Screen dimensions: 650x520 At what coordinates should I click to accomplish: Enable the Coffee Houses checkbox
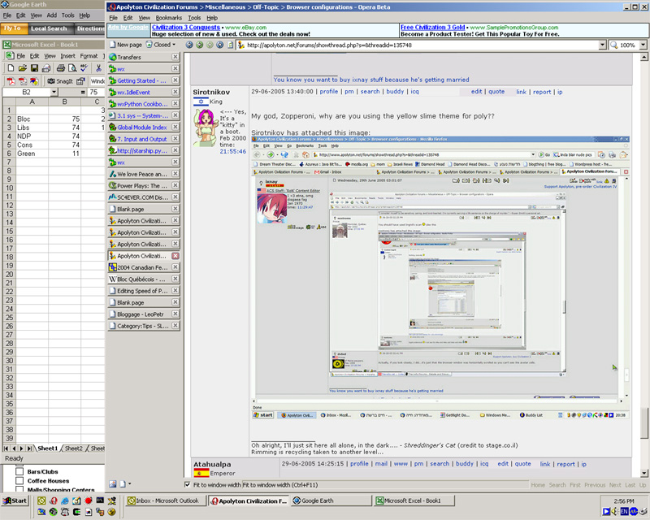click(19, 480)
